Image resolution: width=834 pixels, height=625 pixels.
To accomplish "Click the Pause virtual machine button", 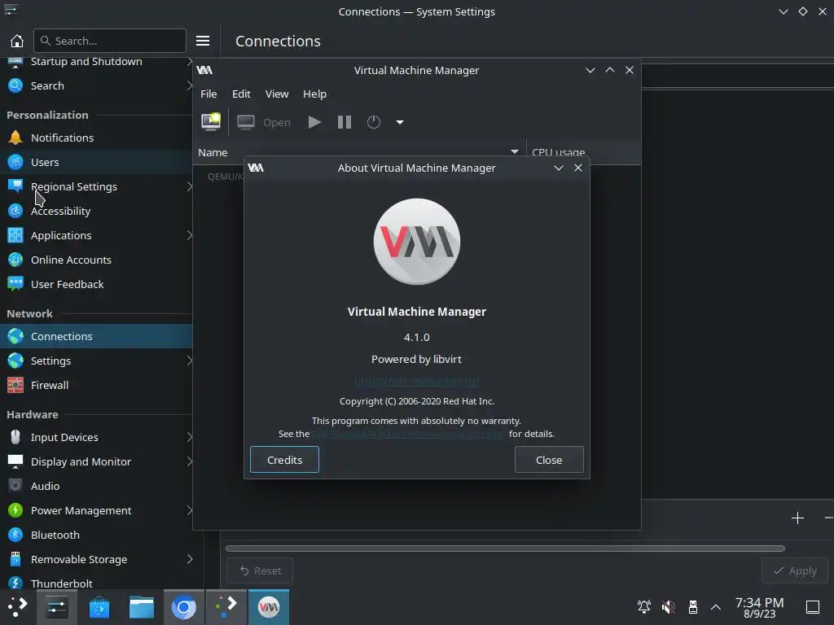I will coord(345,122).
